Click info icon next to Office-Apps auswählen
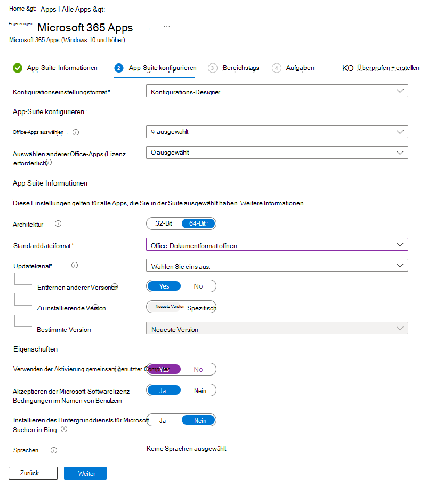 click(x=76, y=132)
